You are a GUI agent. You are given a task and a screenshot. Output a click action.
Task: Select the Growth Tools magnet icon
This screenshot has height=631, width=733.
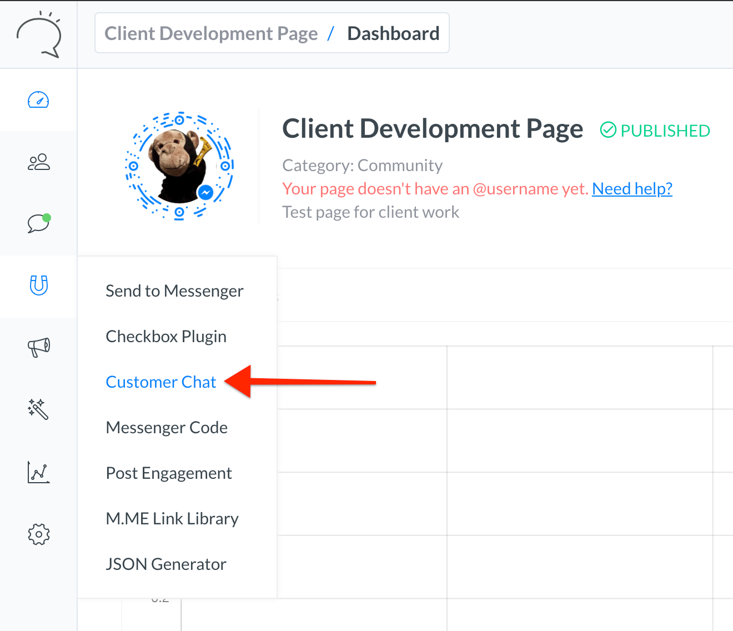(x=38, y=286)
